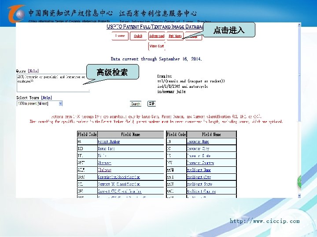
Task: Open the Applicant Name field link
Action: 199,170
